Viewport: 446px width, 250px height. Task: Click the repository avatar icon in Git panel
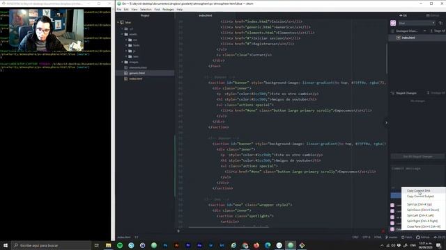(x=393, y=23)
